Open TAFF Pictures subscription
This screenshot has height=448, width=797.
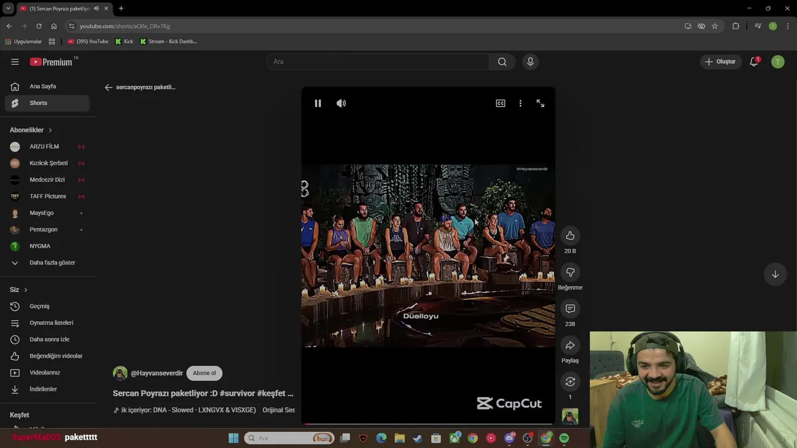pyautogui.click(x=47, y=196)
